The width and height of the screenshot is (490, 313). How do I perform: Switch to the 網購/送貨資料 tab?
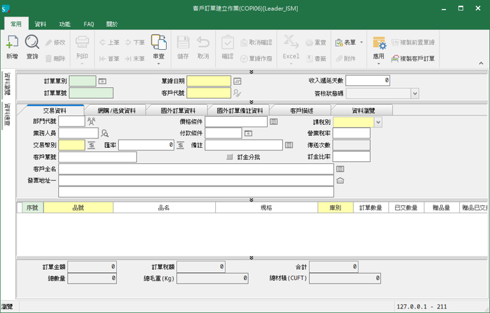tap(116, 110)
